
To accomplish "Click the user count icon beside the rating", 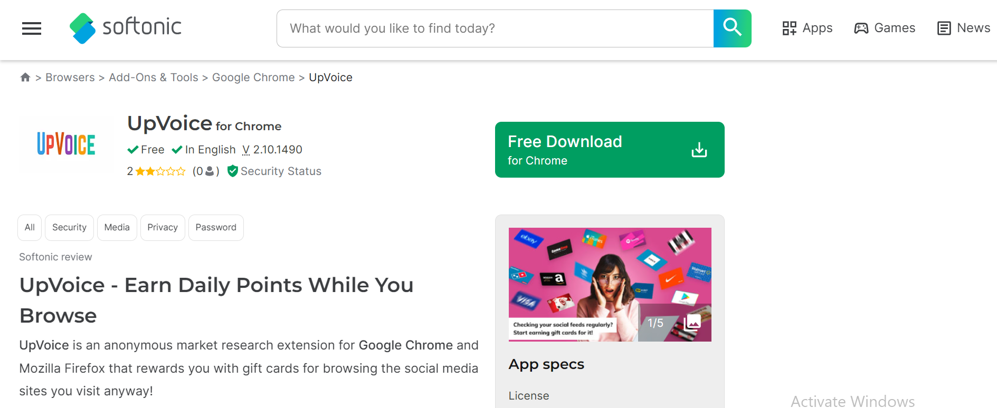I will (210, 171).
